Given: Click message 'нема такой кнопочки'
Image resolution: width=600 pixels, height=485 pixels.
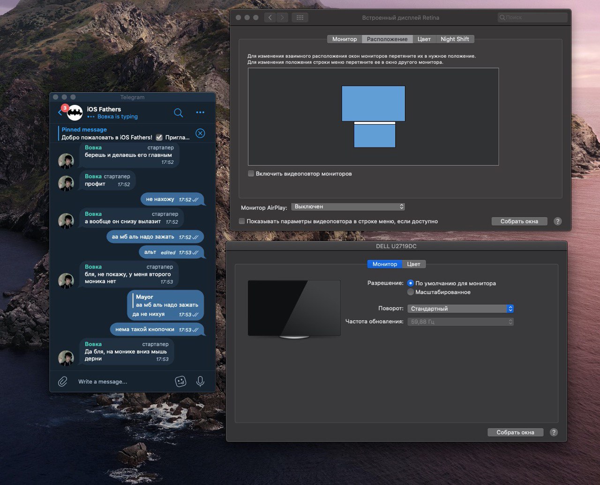Looking at the screenshot, I should coord(157,329).
